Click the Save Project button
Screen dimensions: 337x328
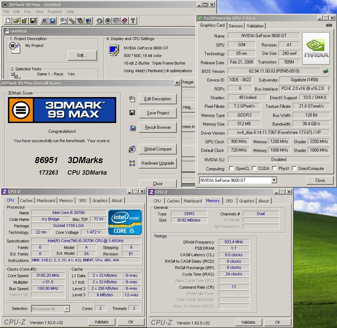point(158,113)
